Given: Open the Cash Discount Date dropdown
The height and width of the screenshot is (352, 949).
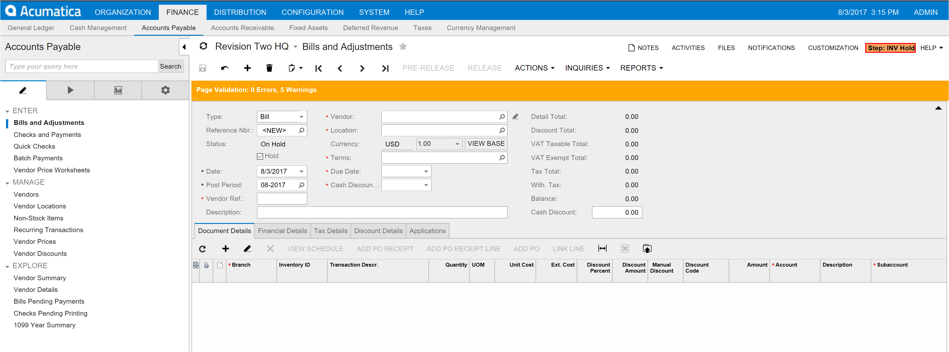Looking at the screenshot, I should [x=426, y=185].
